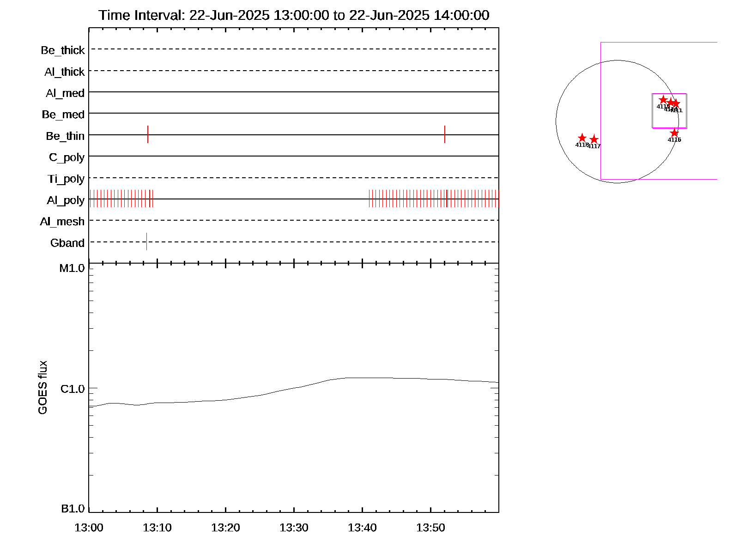739x554 pixels.
Task: Click the red star for region 4115
Action: coord(663,100)
